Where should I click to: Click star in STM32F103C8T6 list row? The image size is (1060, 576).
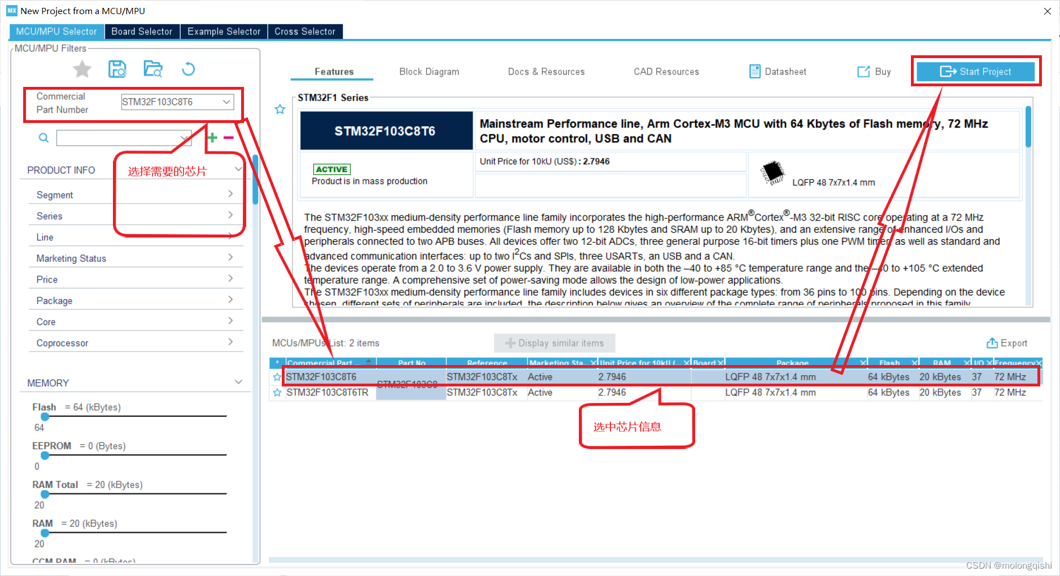coord(277,377)
